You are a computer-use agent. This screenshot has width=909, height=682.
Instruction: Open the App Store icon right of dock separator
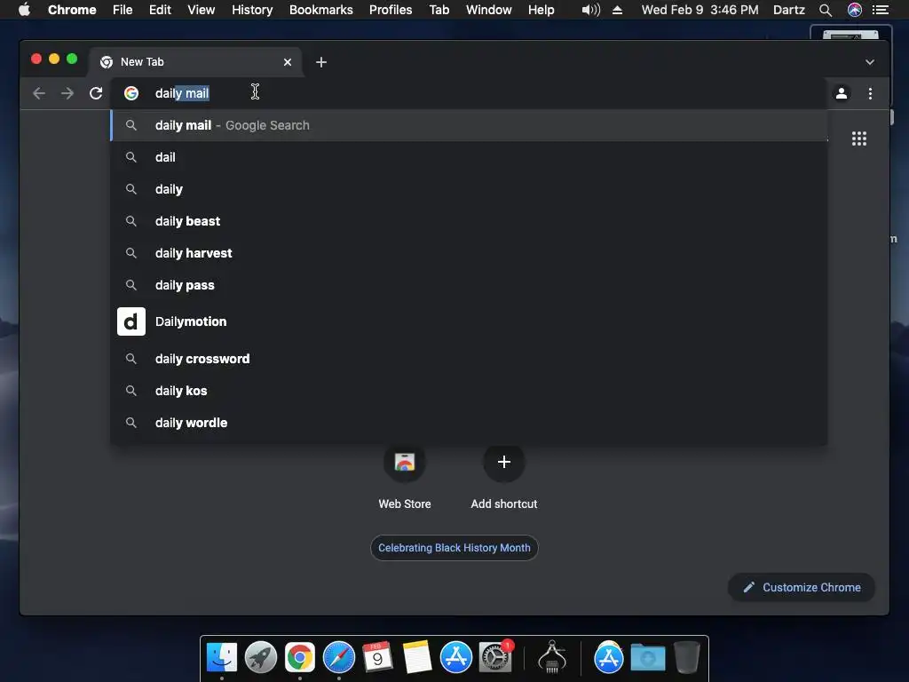click(609, 657)
